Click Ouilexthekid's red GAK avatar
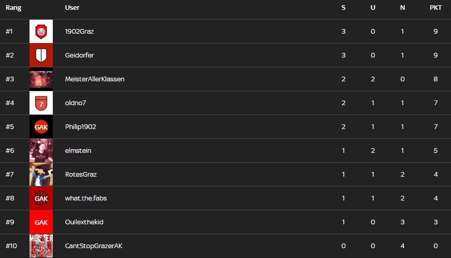This screenshot has height=258, width=451. [x=41, y=222]
